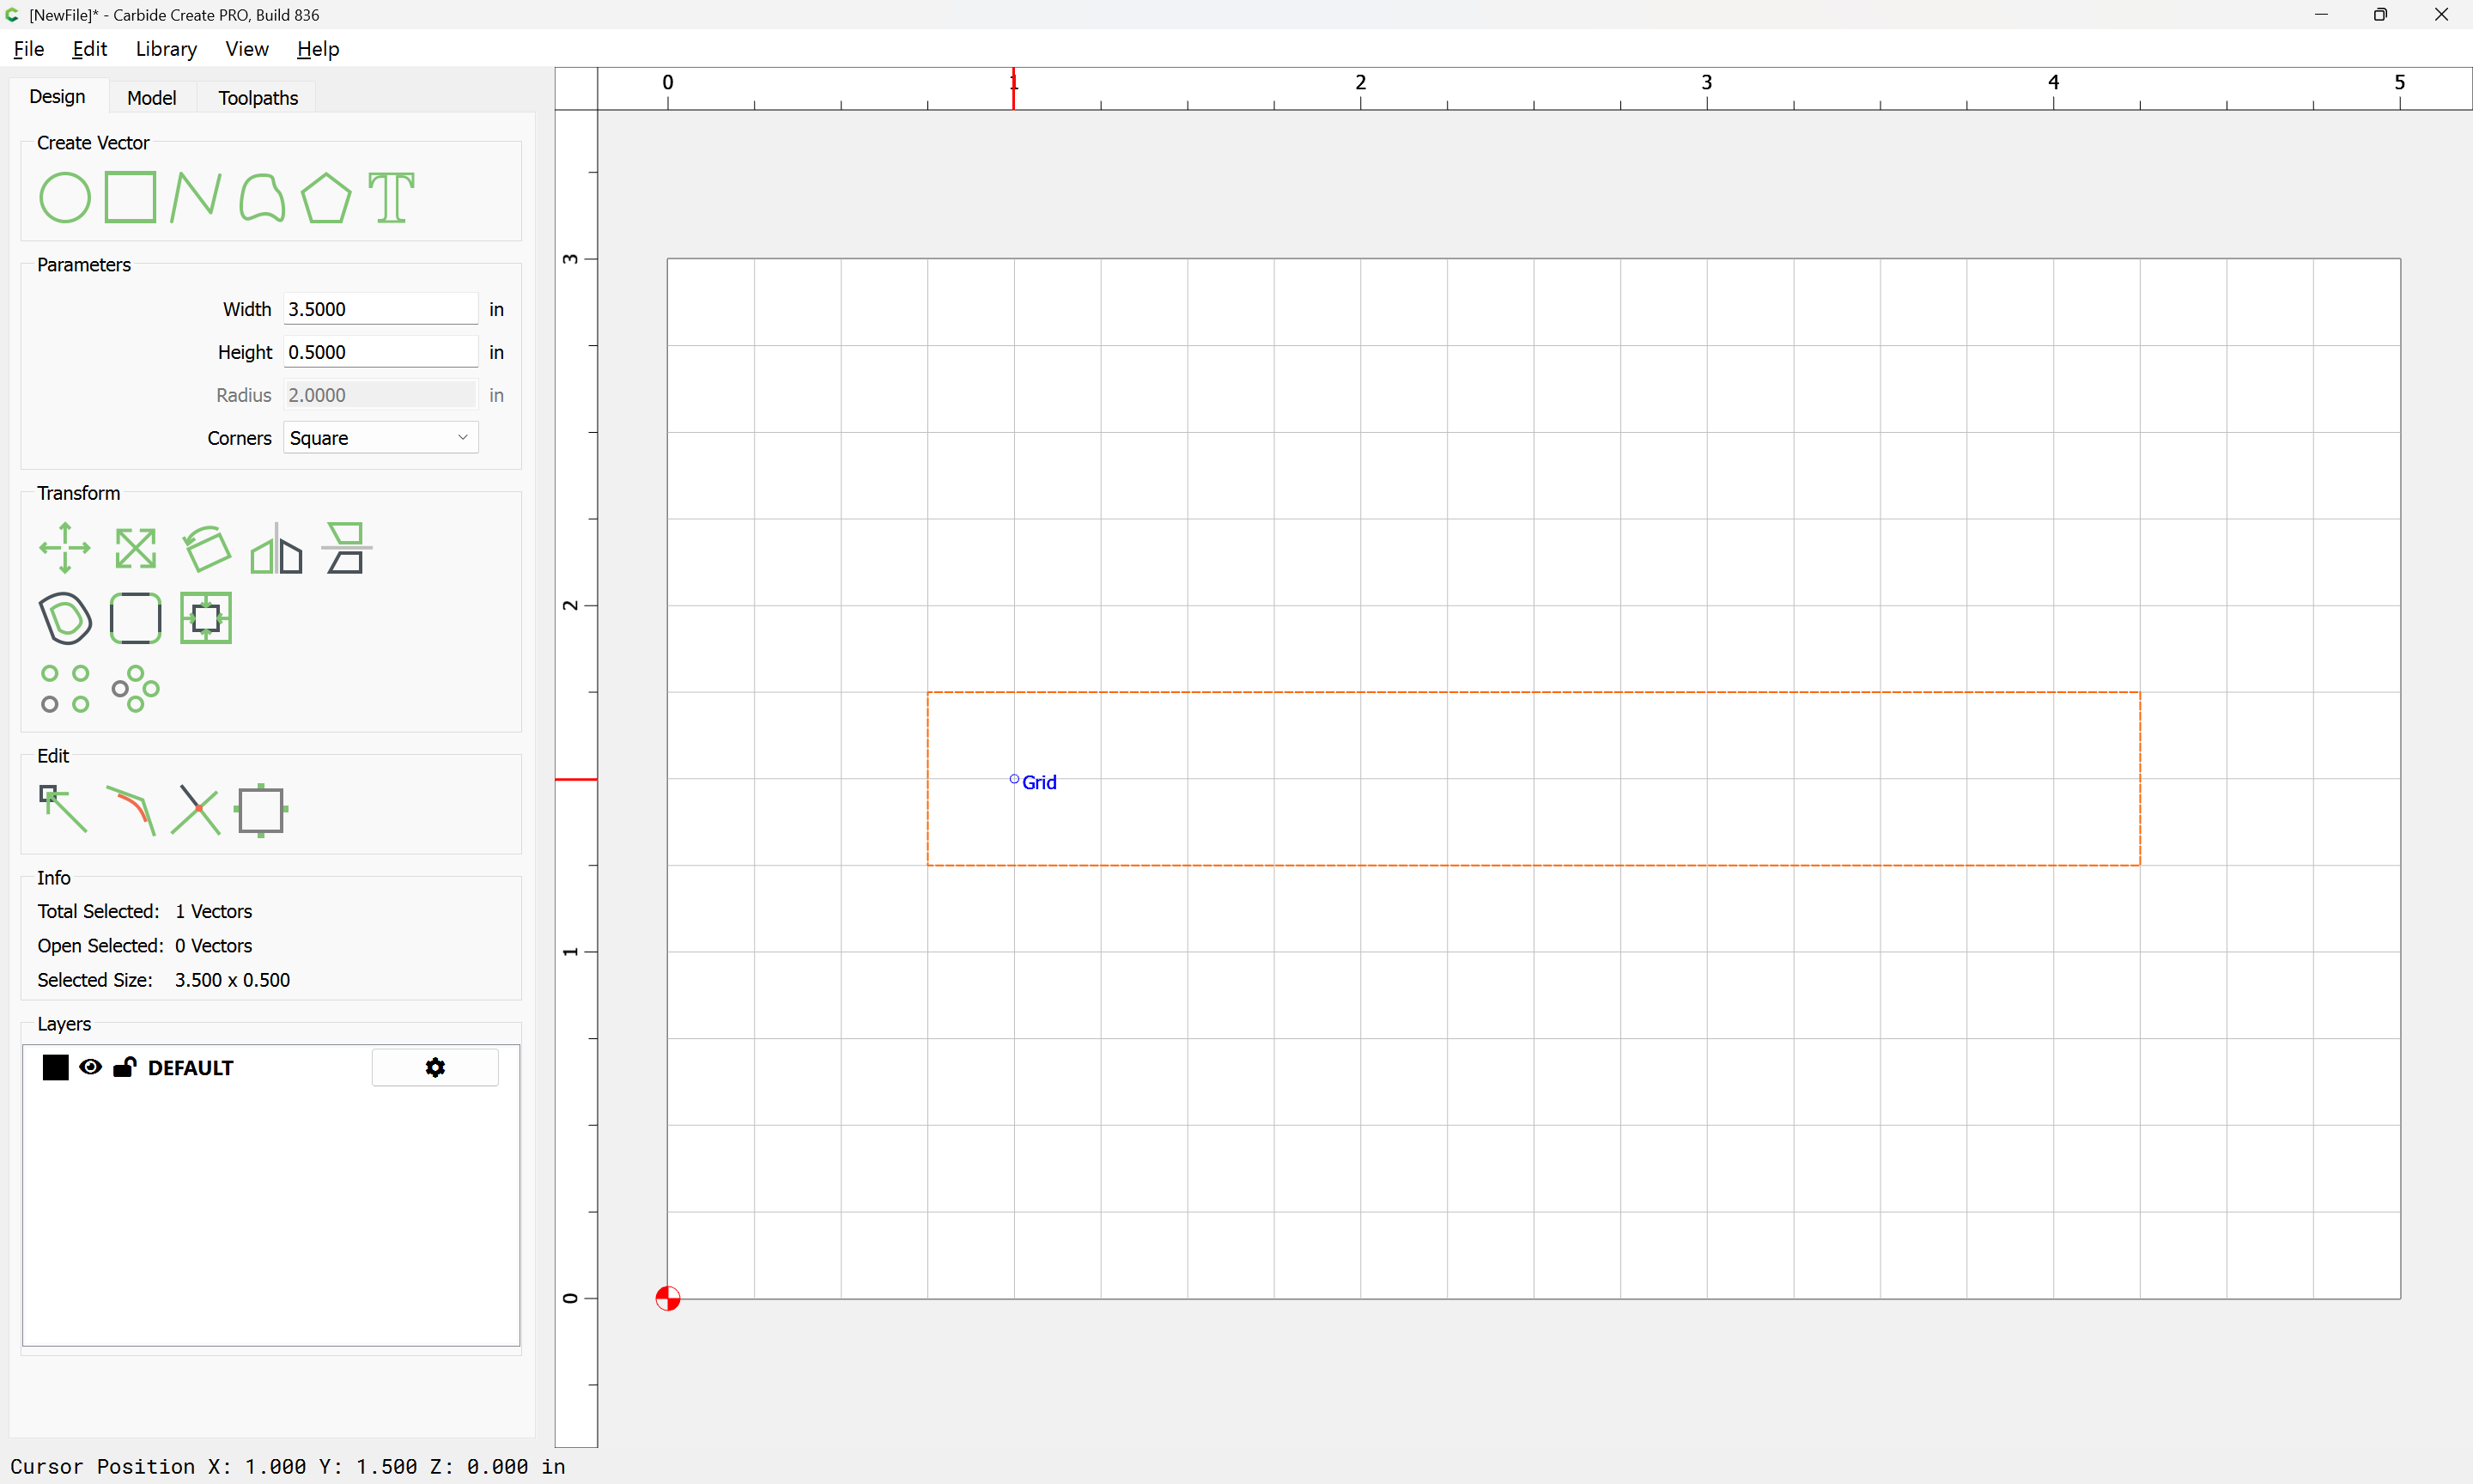Click the DEFAULT layer settings gear button
Viewport: 2473px width, 1484px height.
434,1067
